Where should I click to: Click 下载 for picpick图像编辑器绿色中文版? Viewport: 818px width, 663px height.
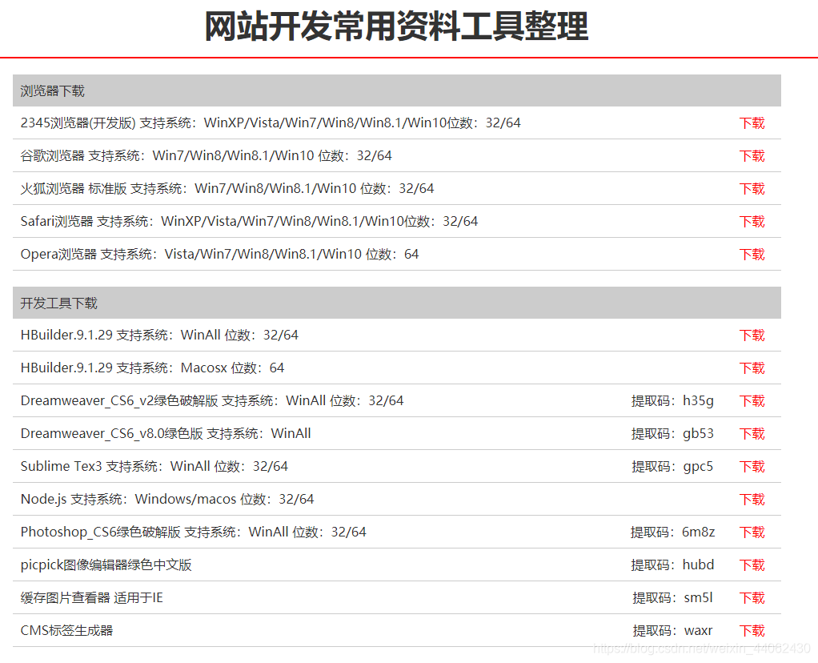pos(752,565)
